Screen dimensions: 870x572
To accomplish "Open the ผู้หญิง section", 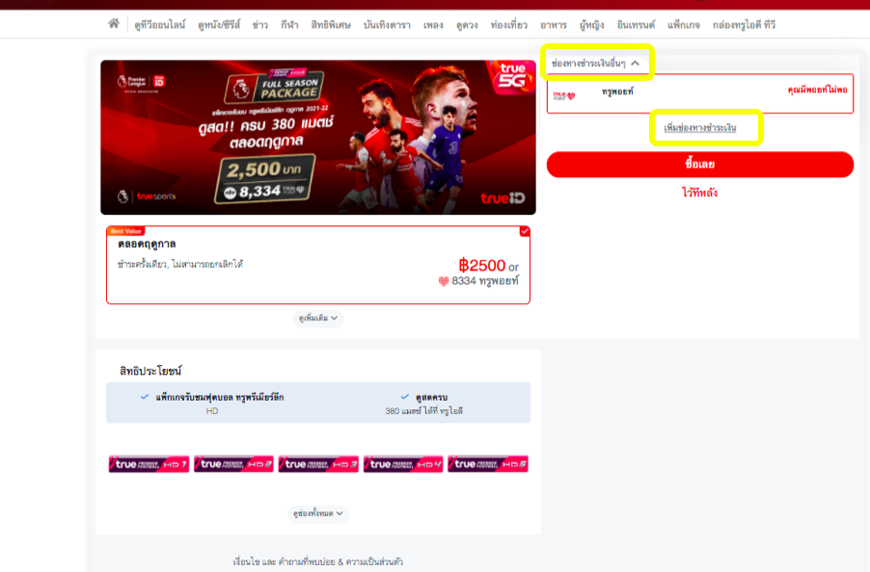I will coord(591,25).
